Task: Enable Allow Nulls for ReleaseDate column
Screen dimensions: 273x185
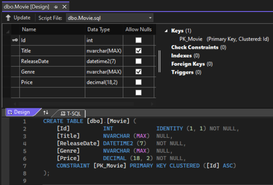Action: pos(139,61)
